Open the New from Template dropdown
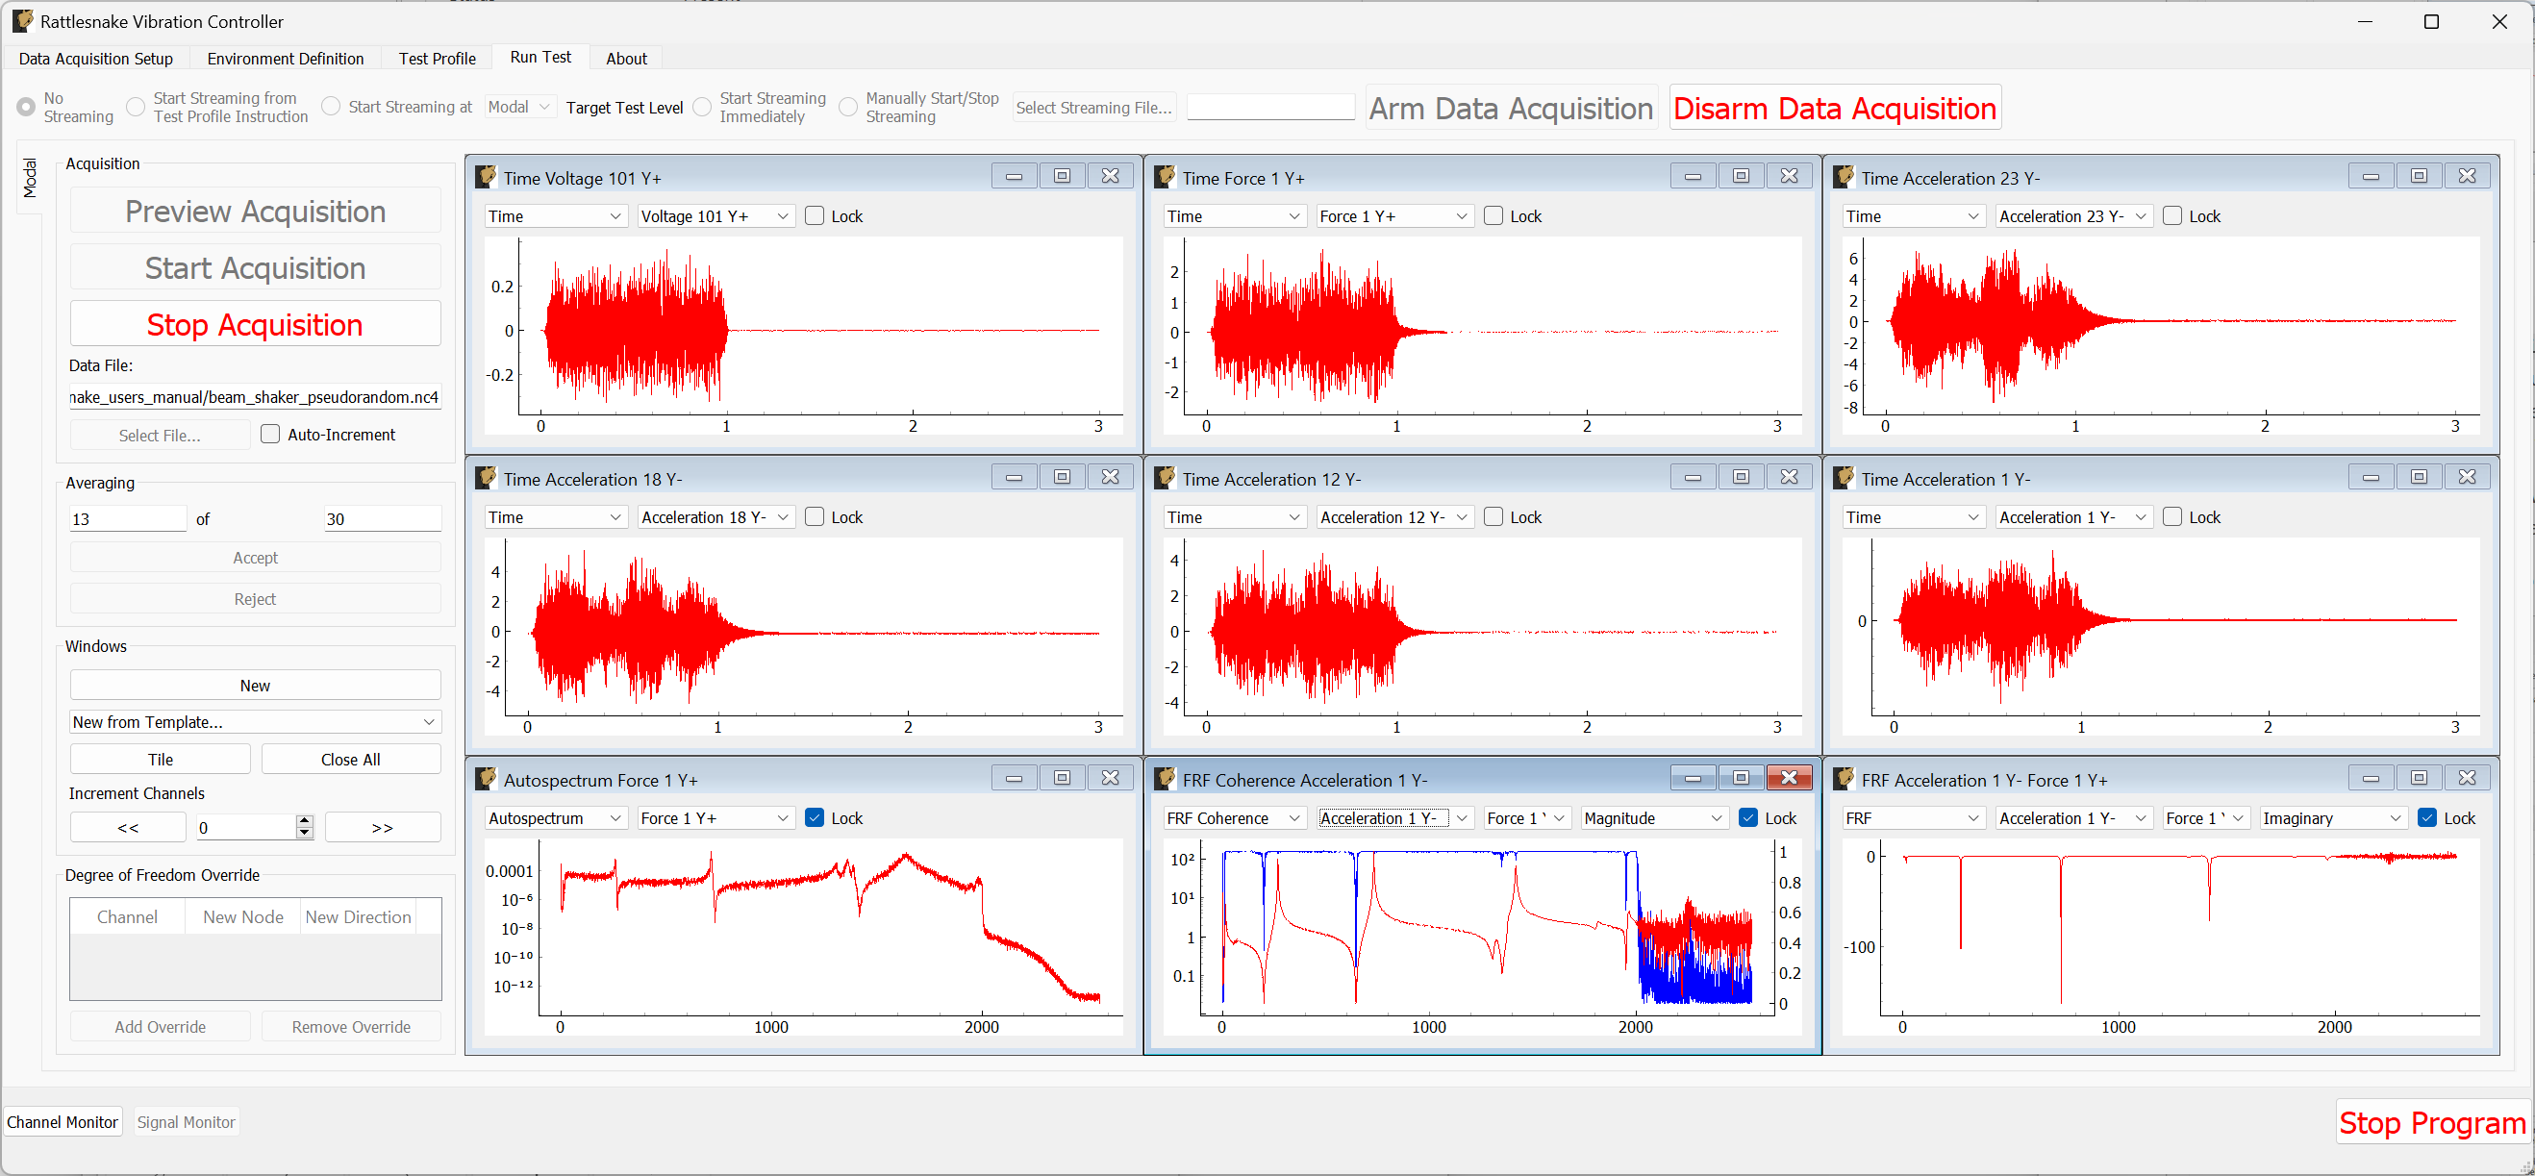This screenshot has width=2535, height=1176. point(255,721)
